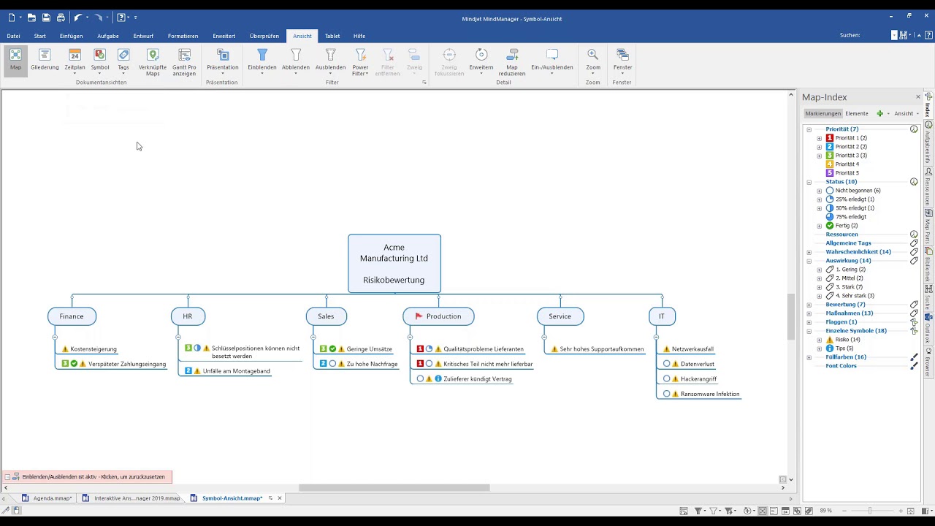The height and width of the screenshot is (526, 935).
Task: Switch to the Start ribbon tab
Action: click(39, 36)
